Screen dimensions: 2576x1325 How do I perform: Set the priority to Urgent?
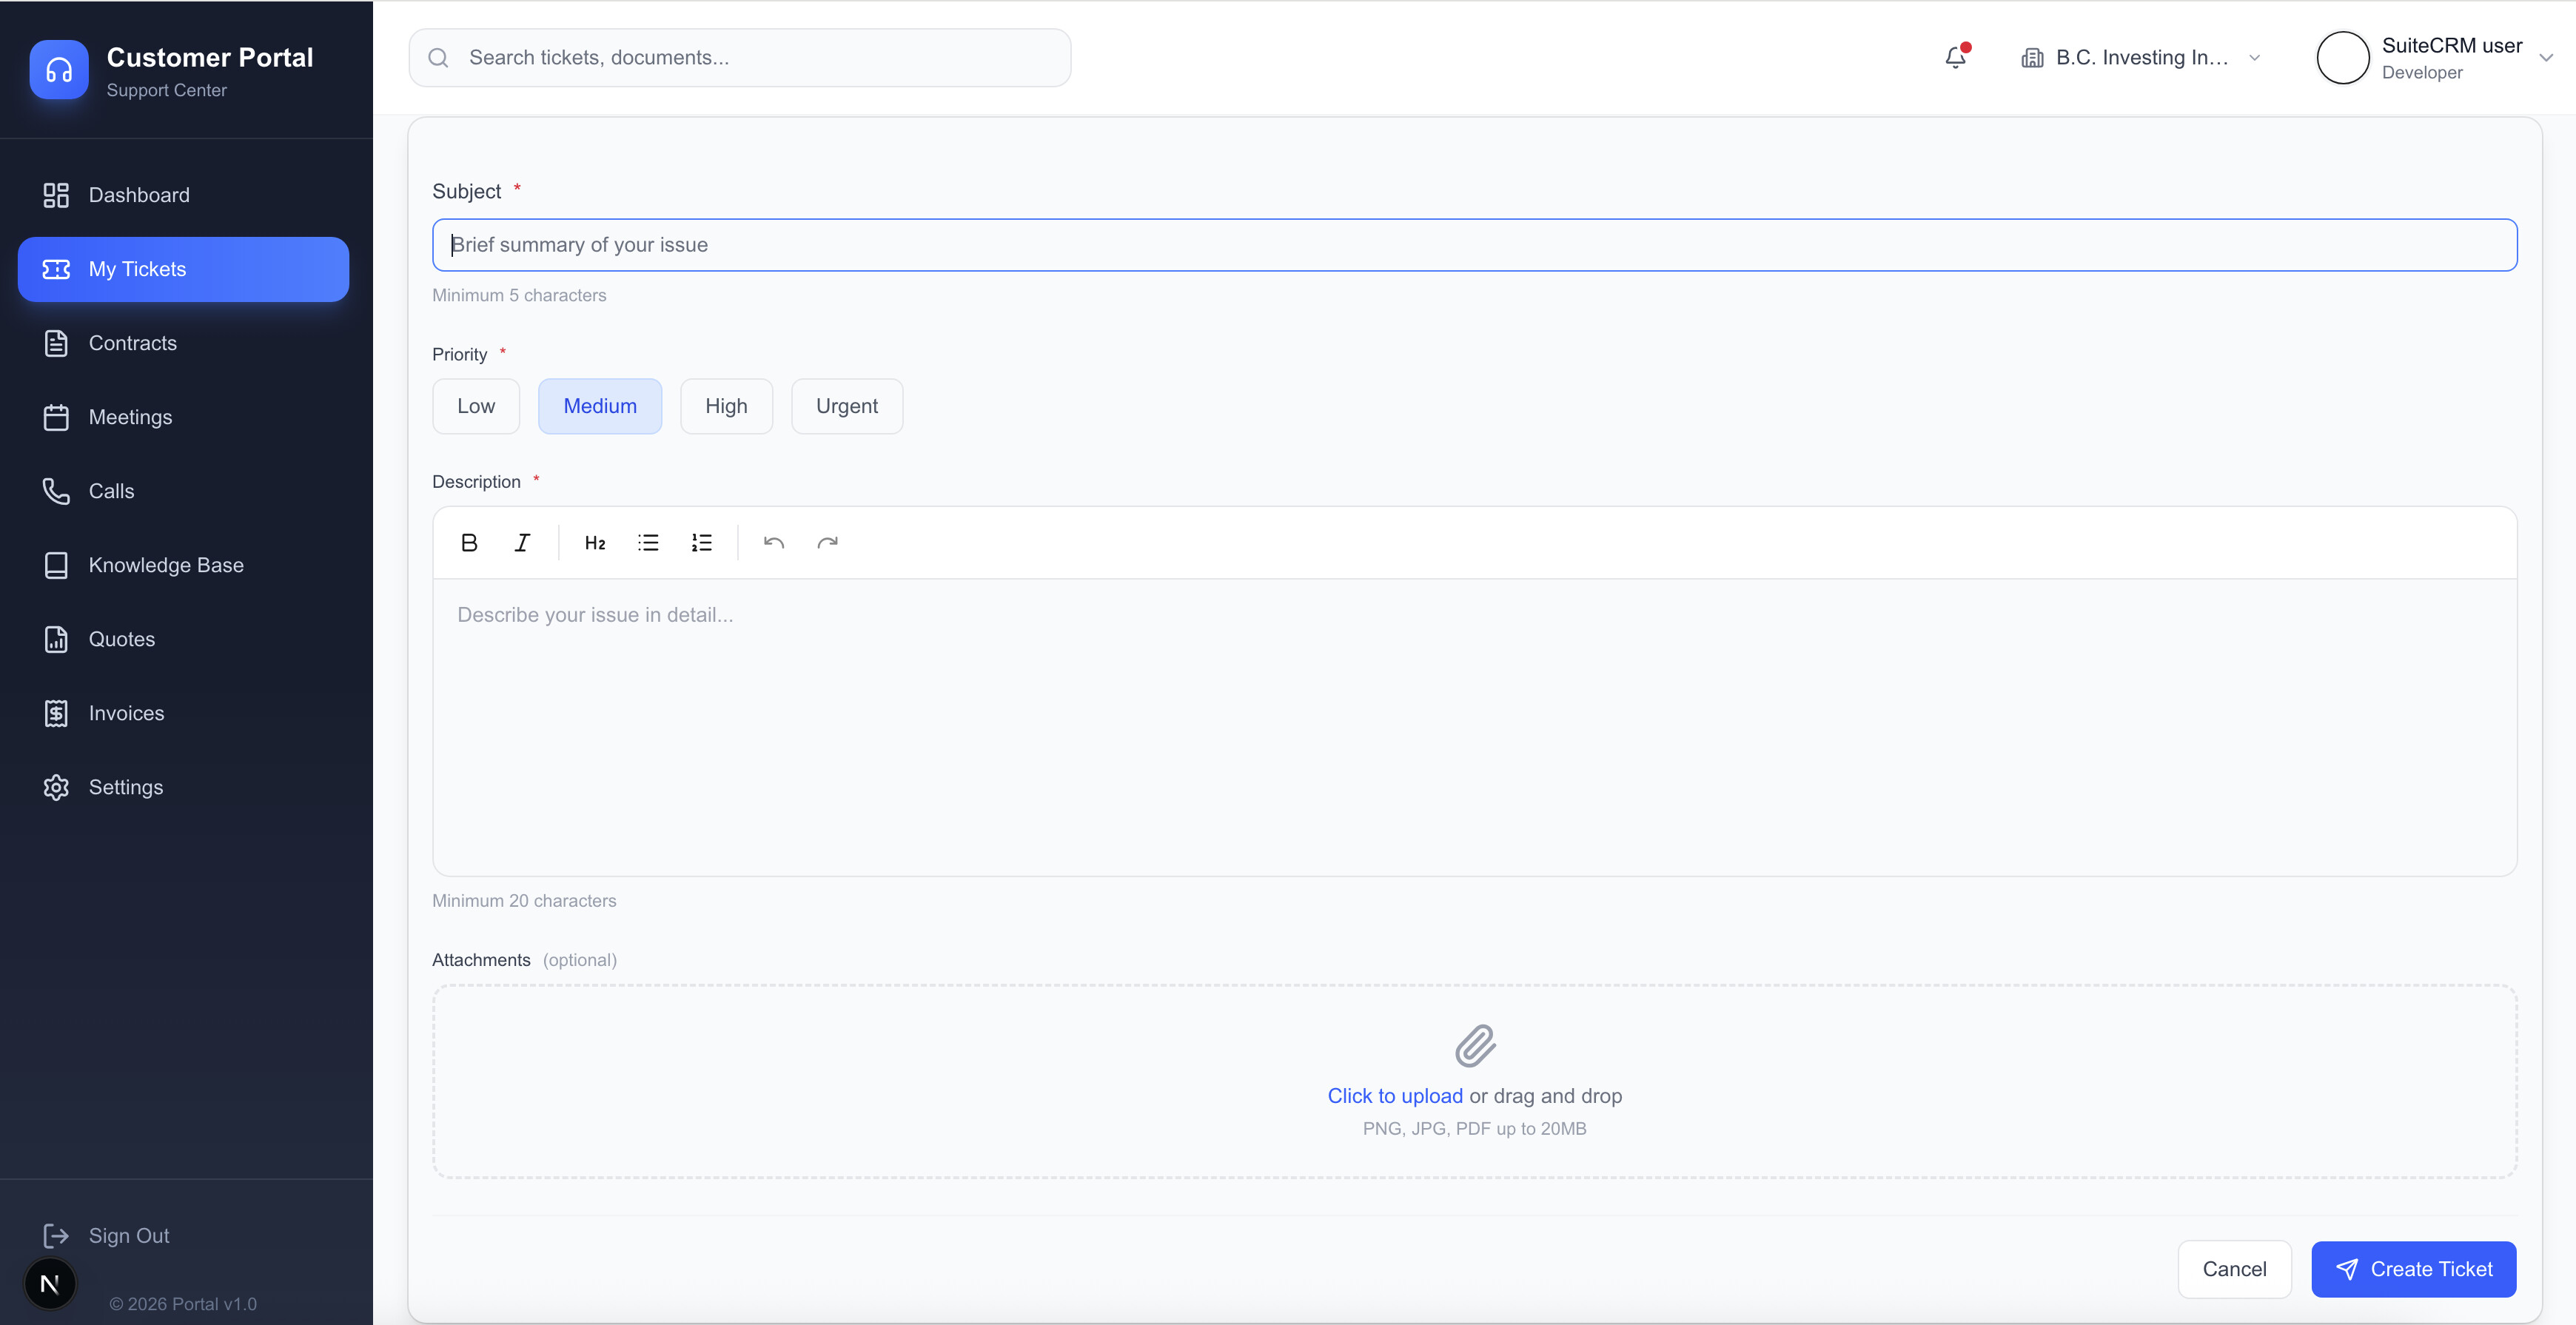(846, 406)
